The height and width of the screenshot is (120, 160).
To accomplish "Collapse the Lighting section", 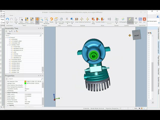I will coord(8,105).
